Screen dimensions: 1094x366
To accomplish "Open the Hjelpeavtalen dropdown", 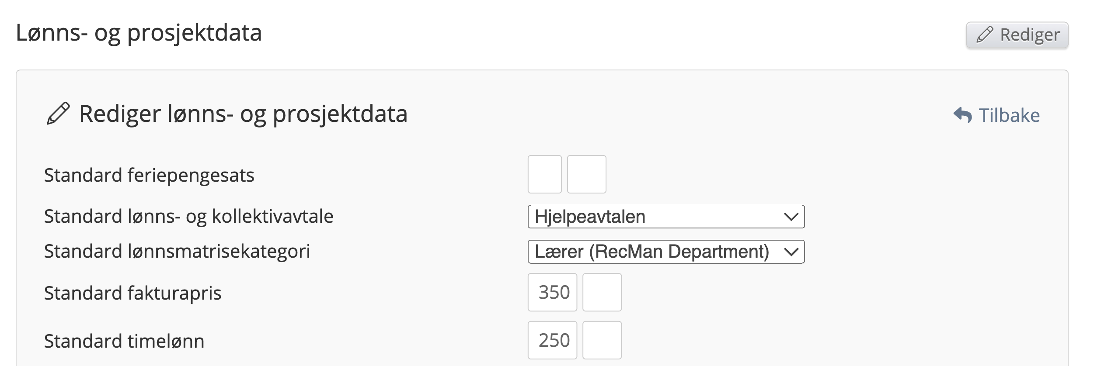I will [x=665, y=217].
